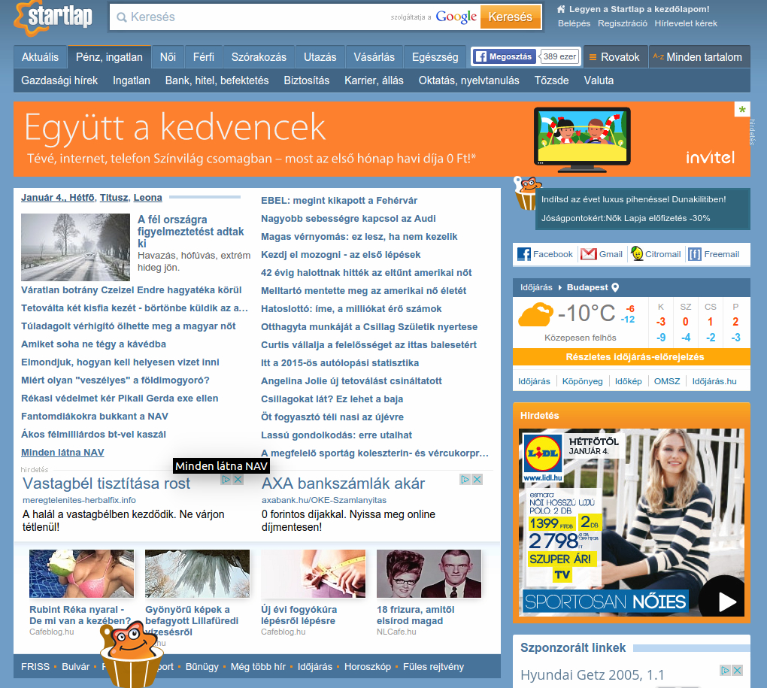Click the Citromail lemon icon

coord(637,254)
